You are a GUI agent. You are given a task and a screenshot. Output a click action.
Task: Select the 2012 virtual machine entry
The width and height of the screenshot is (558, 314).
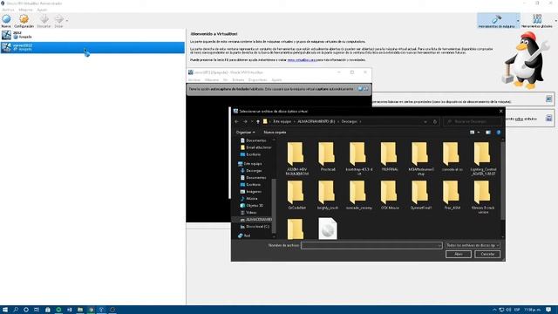click(92, 35)
